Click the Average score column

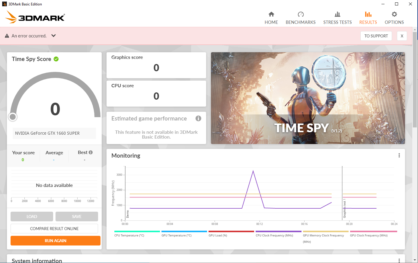click(54, 156)
